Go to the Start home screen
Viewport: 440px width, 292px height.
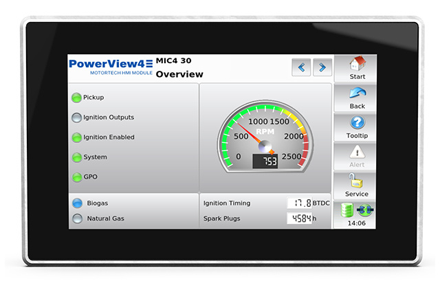click(357, 69)
